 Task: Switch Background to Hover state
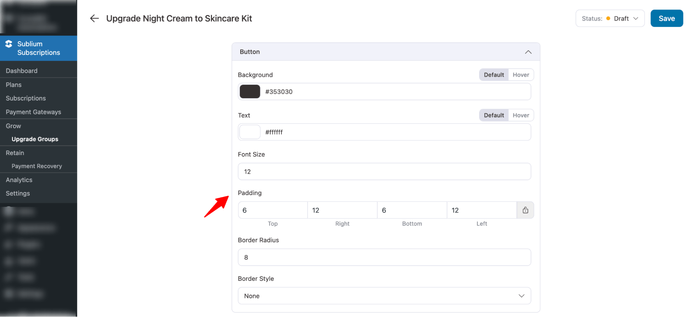point(521,75)
